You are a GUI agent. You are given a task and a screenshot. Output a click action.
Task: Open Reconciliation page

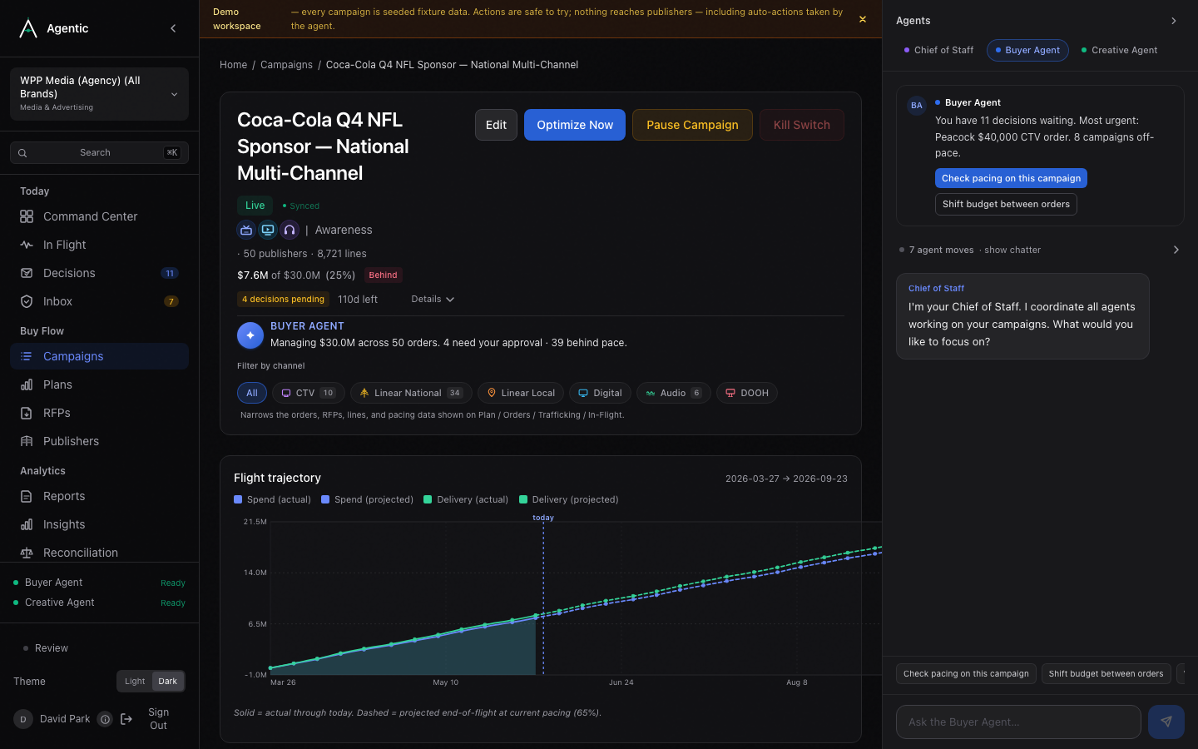pos(99,553)
